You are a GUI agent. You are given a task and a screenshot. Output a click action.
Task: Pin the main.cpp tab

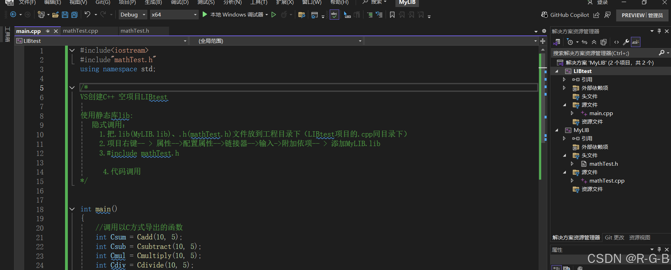coord(47,31)
